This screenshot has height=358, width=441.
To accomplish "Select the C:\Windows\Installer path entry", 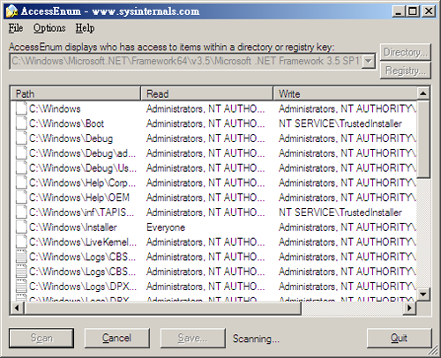I will coord(73,227).
